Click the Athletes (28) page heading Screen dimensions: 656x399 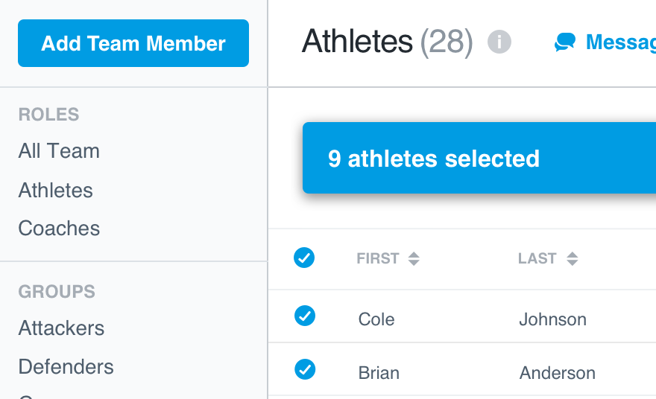388,42
